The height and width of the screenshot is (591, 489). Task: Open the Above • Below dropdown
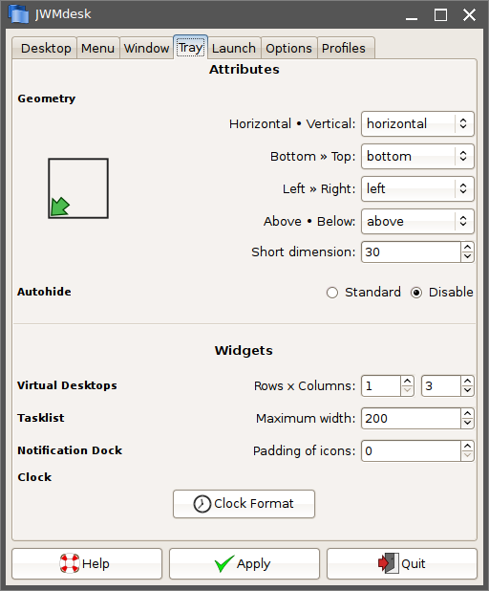[417, 221]
